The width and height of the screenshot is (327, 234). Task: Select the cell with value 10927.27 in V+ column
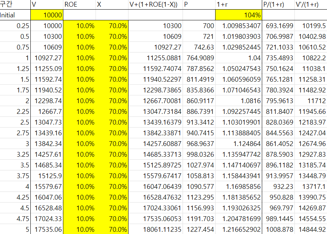click(155, 47)
